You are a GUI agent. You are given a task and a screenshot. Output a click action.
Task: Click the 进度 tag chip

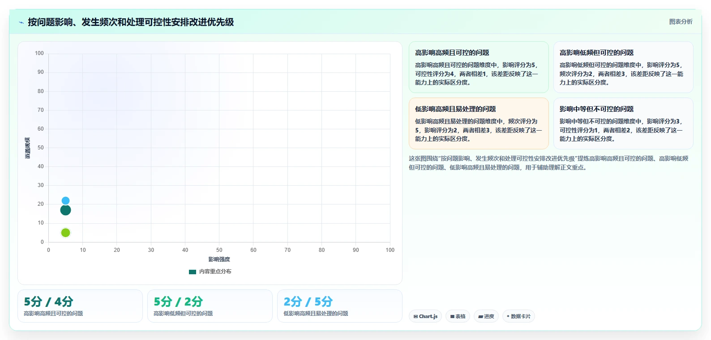[x=486, y=316]
